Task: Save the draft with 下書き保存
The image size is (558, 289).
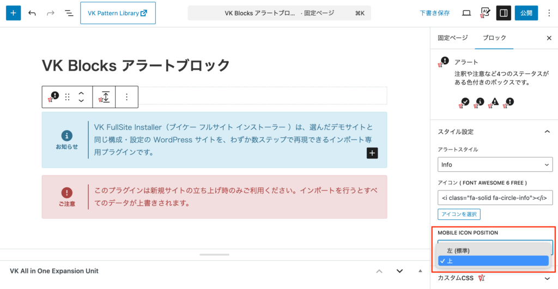Action: point(434,13)
